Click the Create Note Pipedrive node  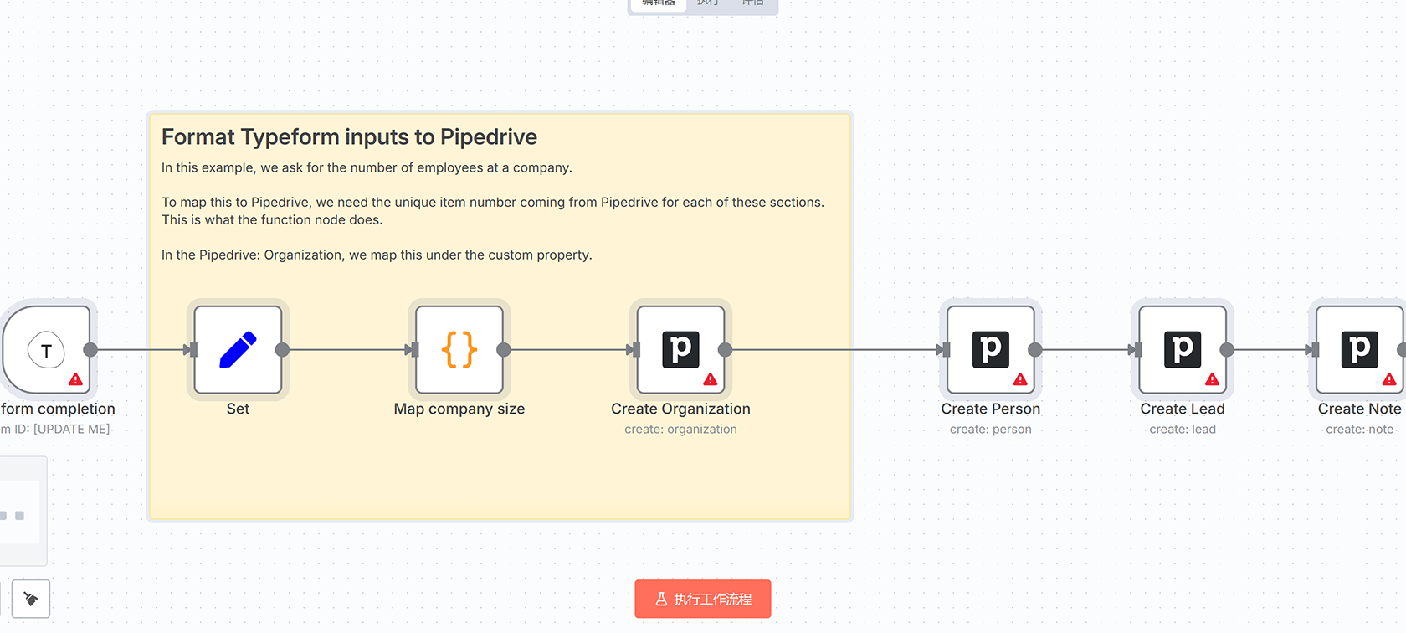pyautogui.click(x=1359, y=350)
